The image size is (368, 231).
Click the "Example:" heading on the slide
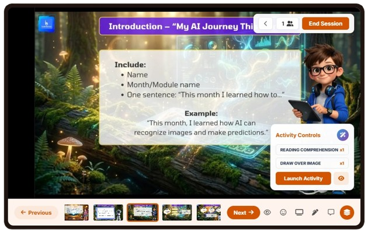(x=201, y=113)
